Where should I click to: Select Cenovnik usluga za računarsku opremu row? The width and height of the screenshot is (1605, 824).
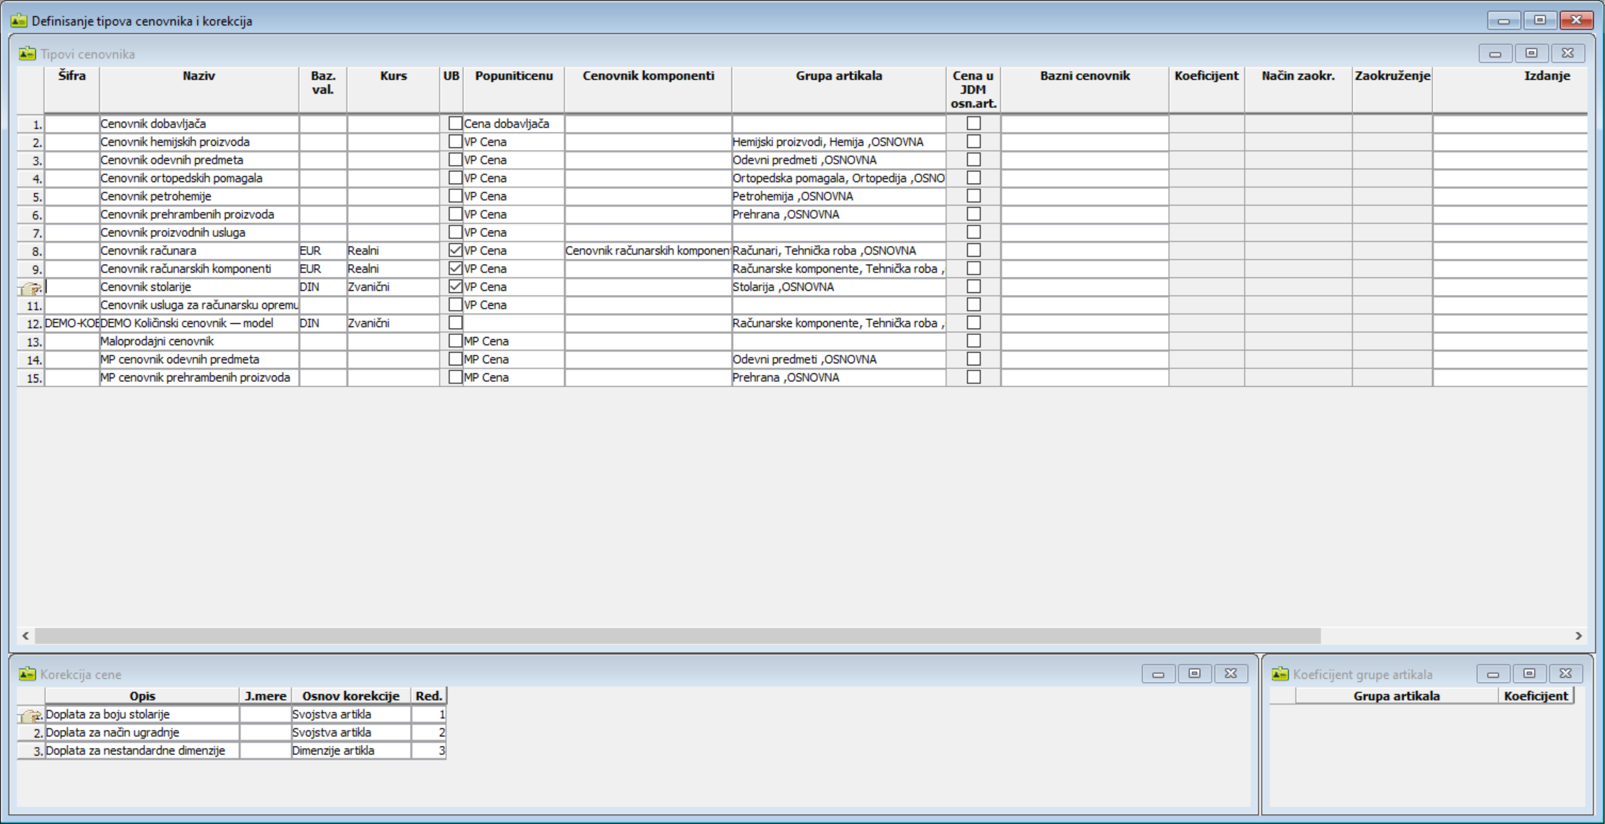[x=199, y=305]
